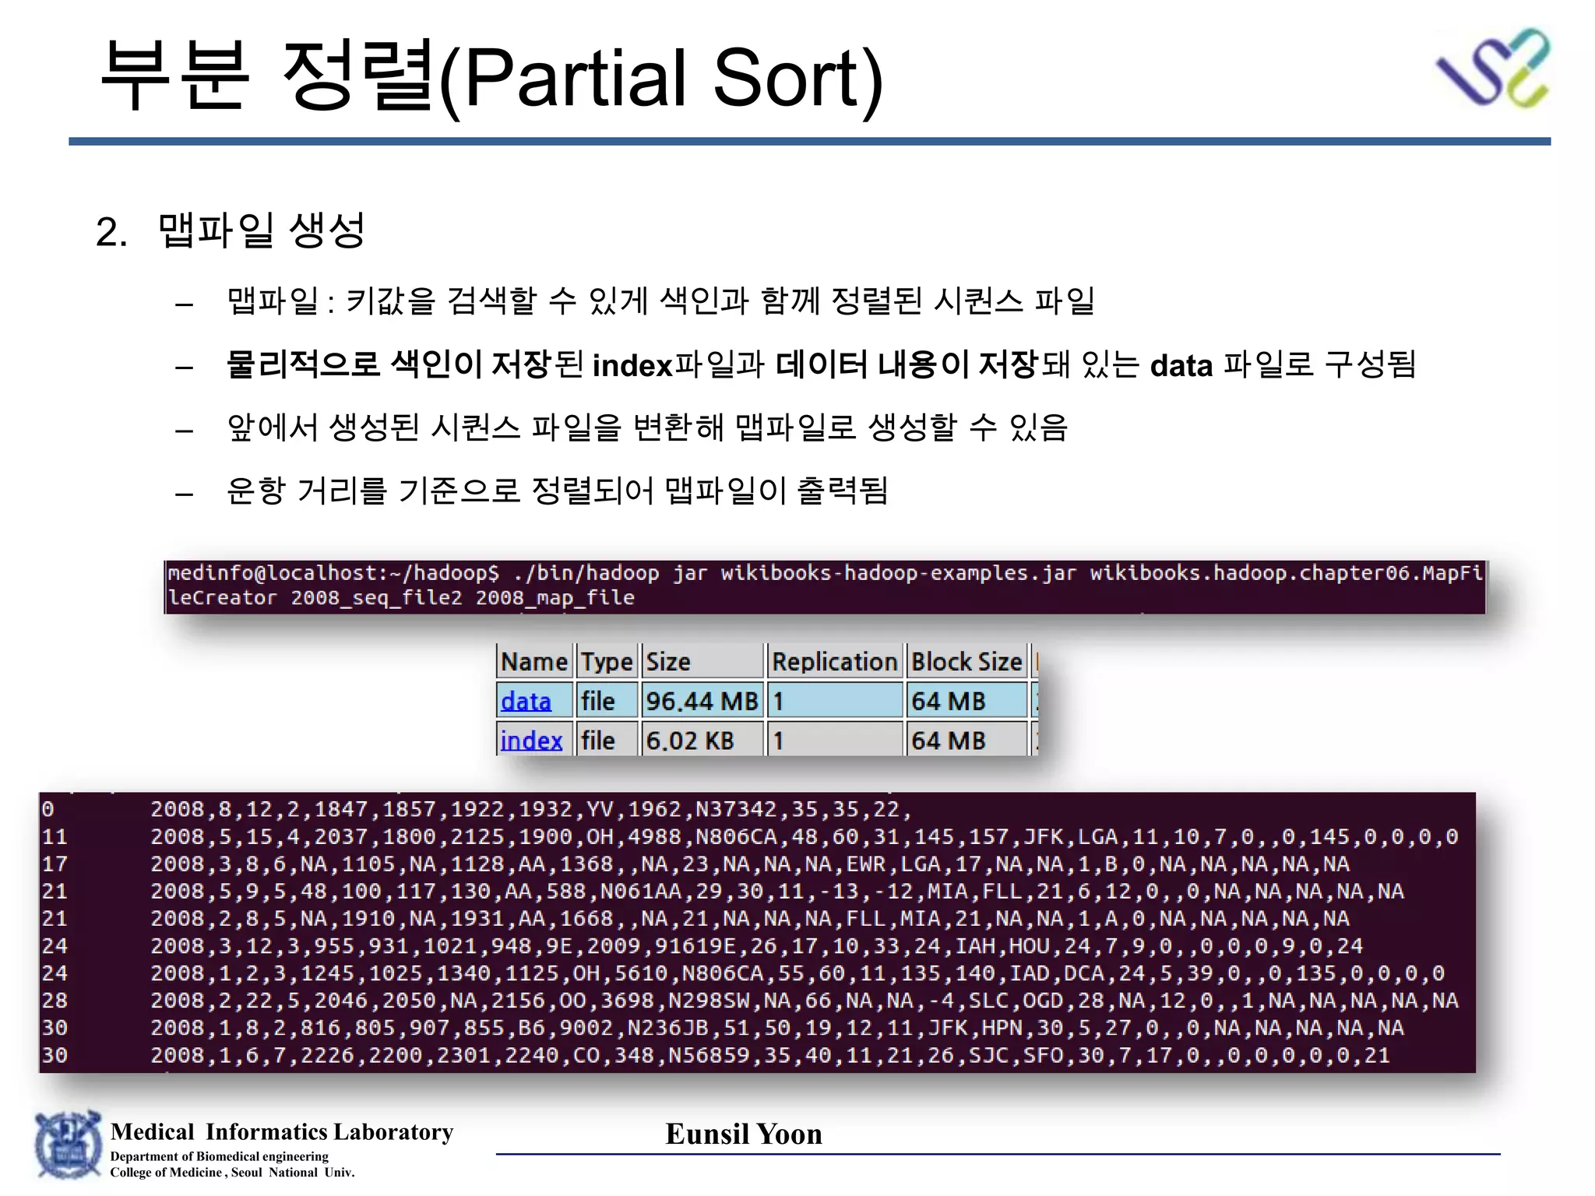
Task: Click the row containing MIA,FLL
Action: (723, 892)
